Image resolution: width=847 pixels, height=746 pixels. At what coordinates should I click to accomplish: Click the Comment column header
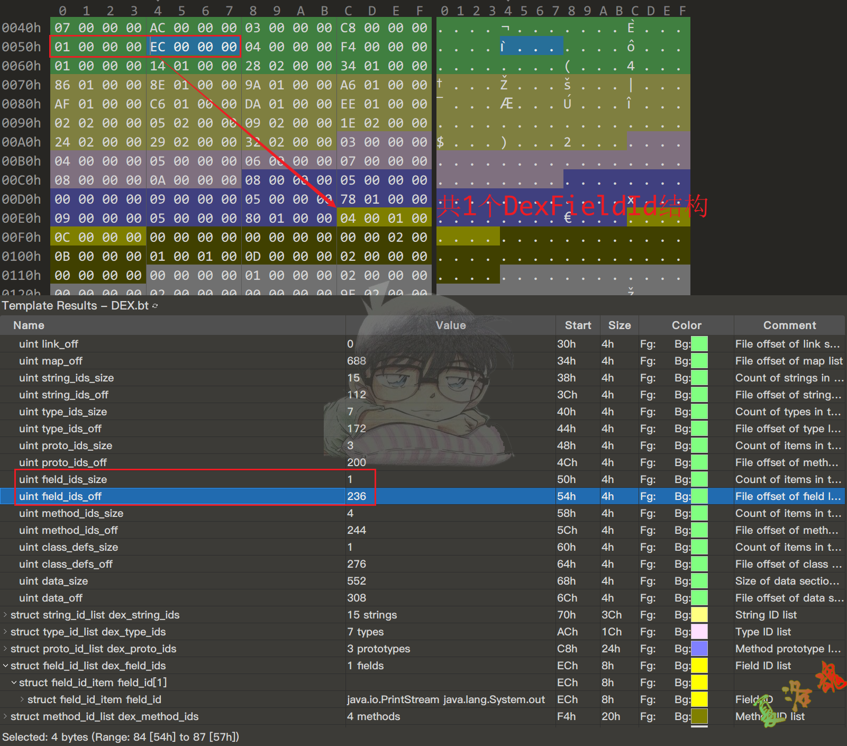point(789,325)
